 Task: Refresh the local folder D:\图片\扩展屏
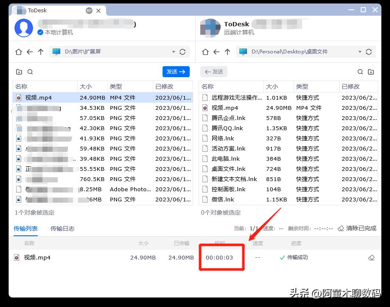(x=182, y=51)
